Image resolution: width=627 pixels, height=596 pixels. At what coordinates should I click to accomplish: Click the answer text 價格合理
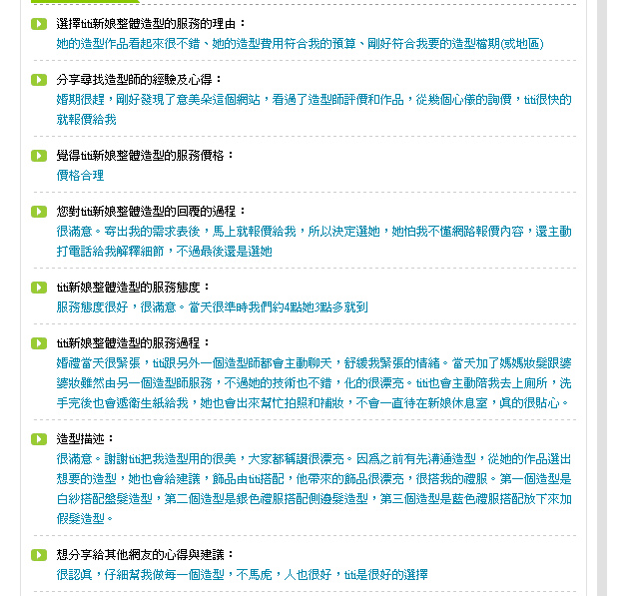(x=80, y=176)
